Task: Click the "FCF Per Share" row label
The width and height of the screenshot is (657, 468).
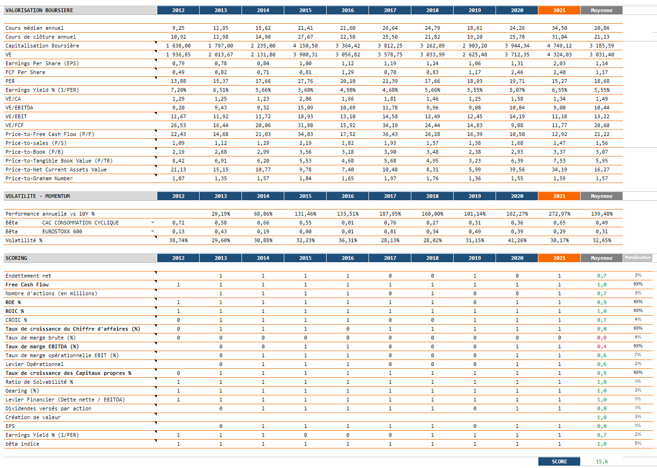Action: (25, 72)
